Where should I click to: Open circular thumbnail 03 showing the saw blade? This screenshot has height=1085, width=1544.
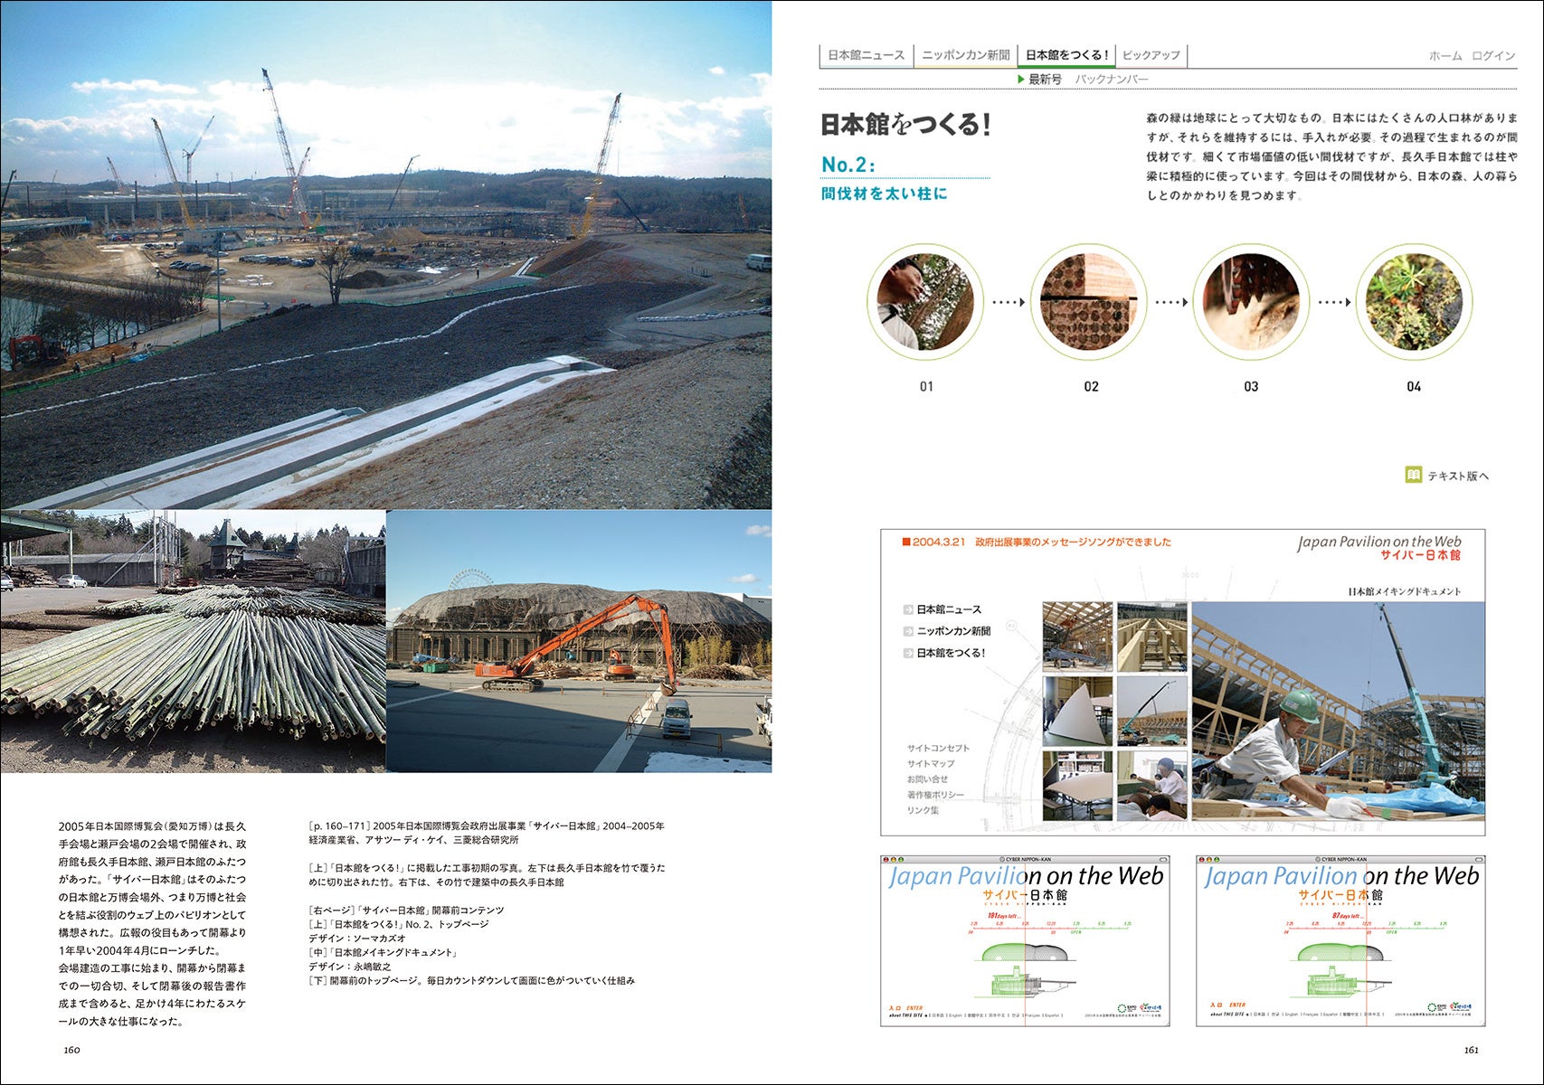(x=1251, y=302)
